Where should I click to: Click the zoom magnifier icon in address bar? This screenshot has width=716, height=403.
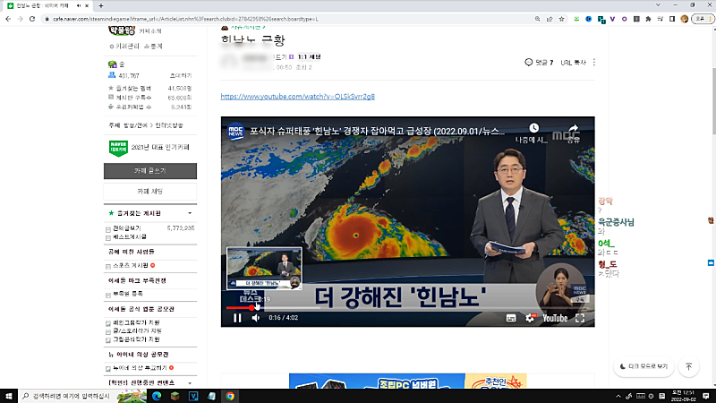538,19
